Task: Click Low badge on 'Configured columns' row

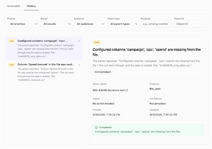Action: [x=12, y=41]
